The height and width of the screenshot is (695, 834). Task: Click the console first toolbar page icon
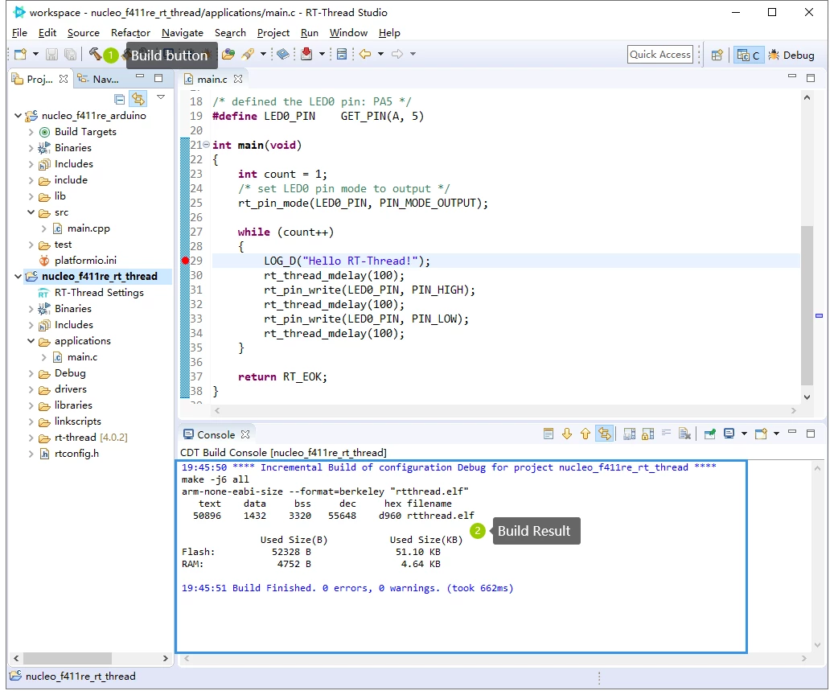point(548,434)
